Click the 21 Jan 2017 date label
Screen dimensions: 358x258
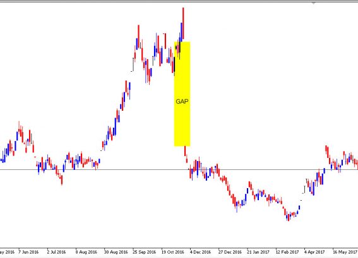pos(258,252)
